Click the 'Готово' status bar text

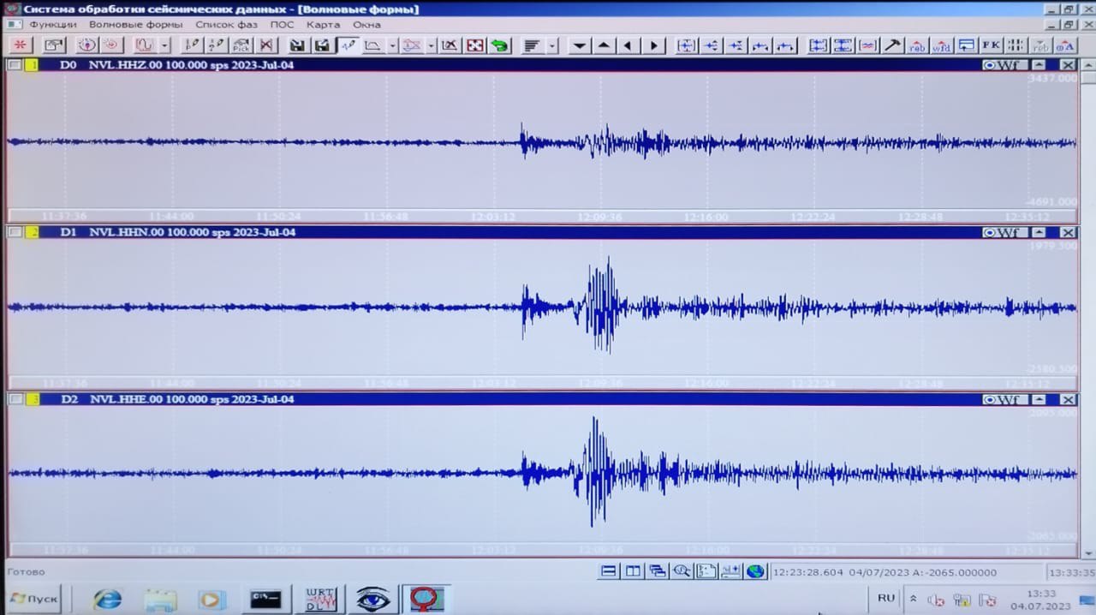26,572
